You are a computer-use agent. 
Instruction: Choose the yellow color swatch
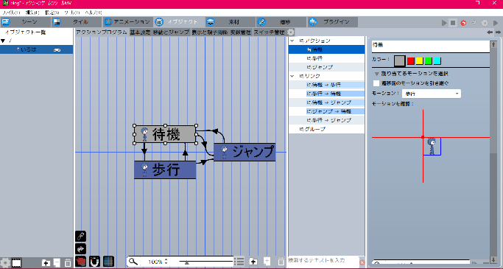[x=419, y=60]
